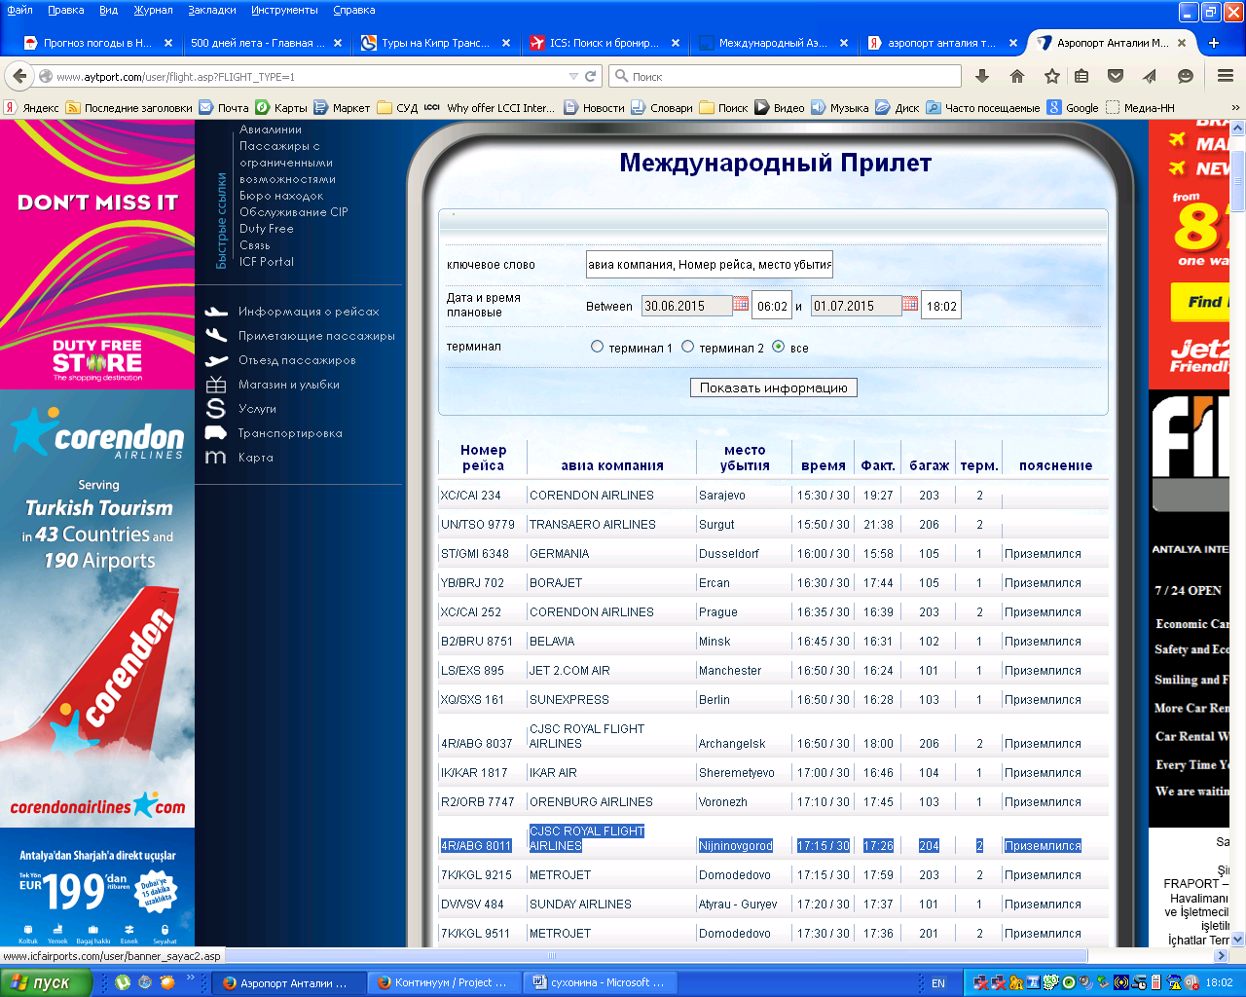Click landing plane icon by Прилетающие пассажиры
The width and height of the screenshot is (1246, 997).
pyautogui.click(x=216, y=335)
